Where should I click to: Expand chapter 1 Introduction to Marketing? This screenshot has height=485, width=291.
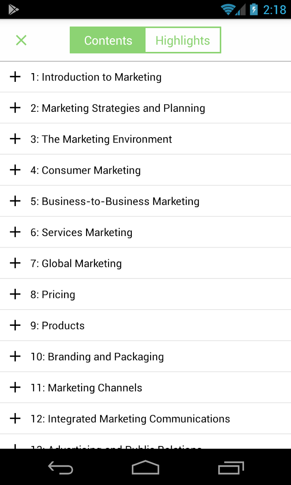[x=15, y=77]
